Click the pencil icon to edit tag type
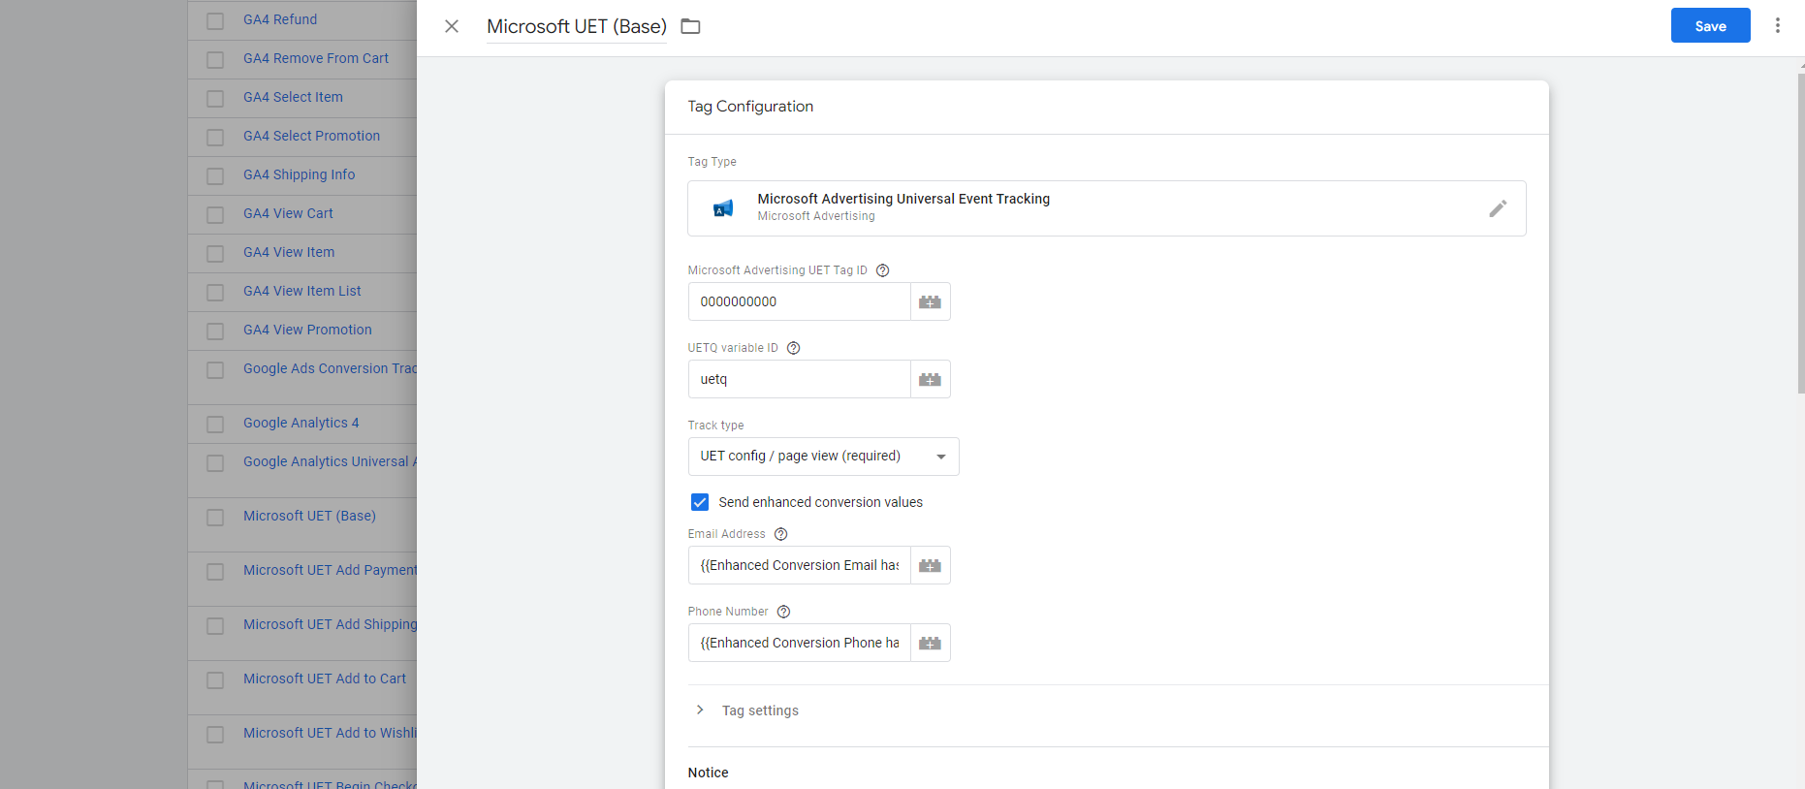 (1497, 208)
